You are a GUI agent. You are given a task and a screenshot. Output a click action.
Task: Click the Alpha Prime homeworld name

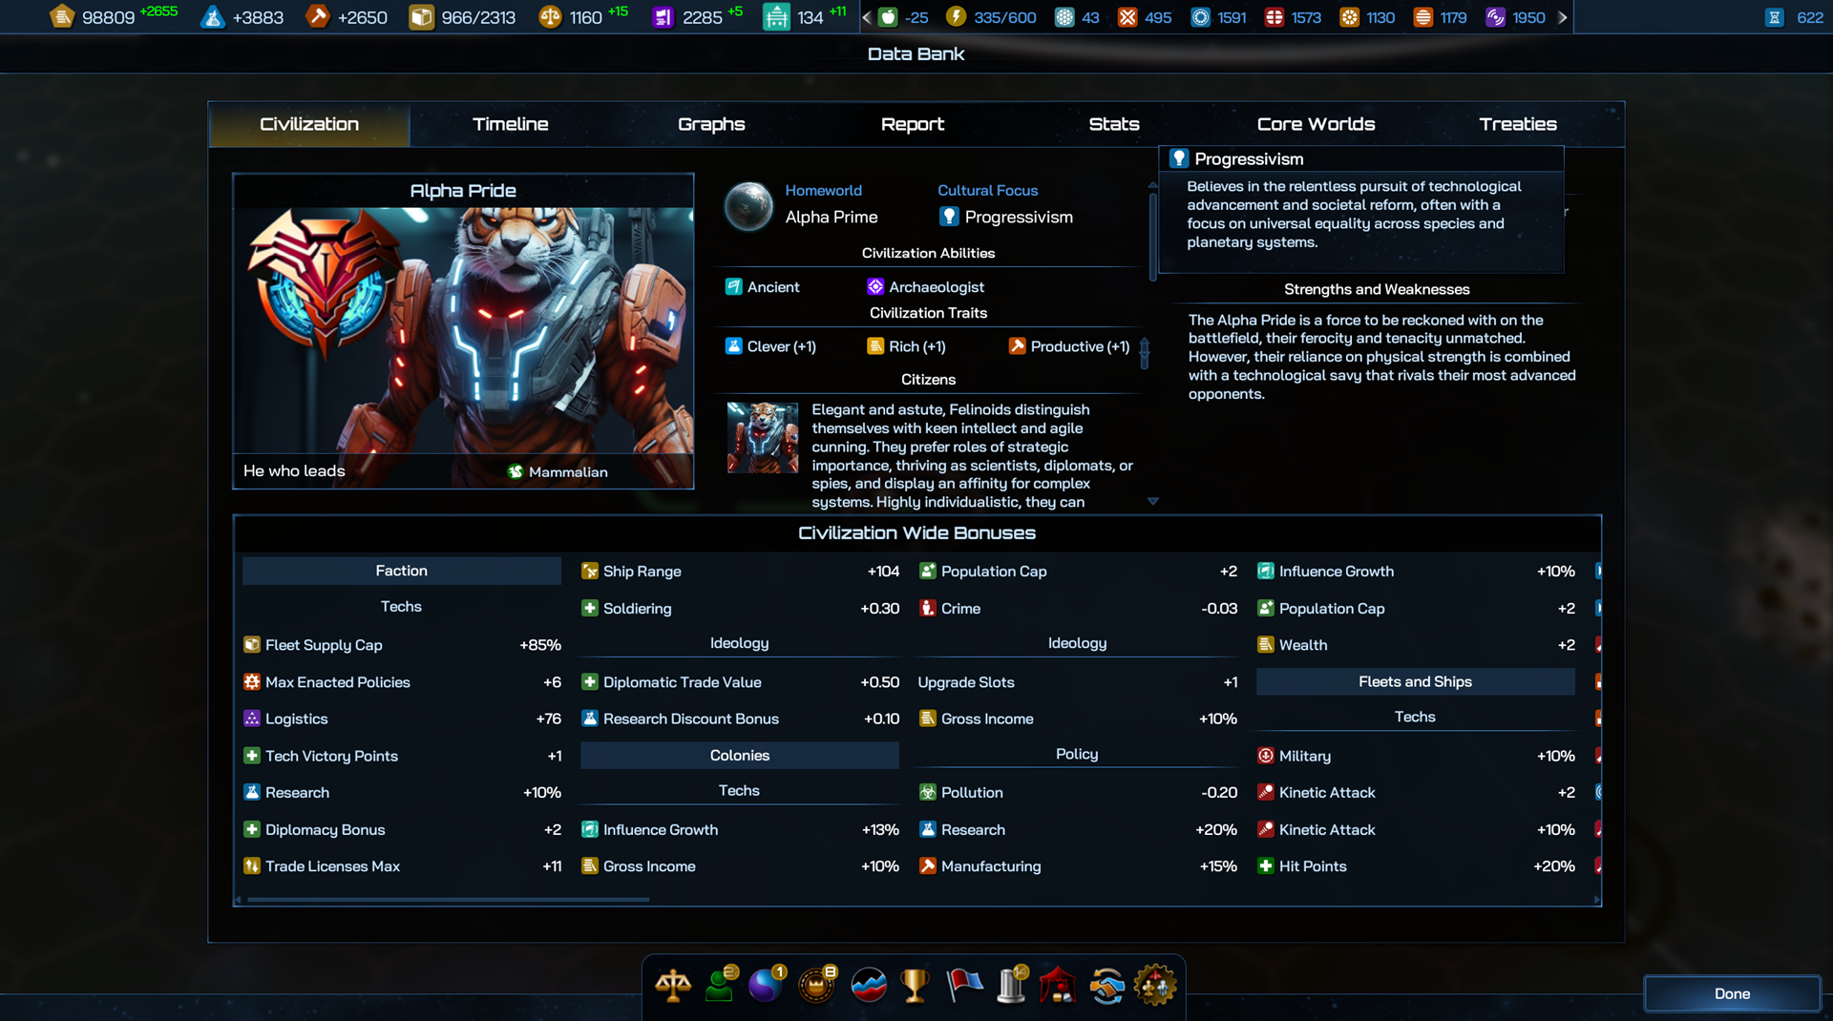(x=831, y=217)
